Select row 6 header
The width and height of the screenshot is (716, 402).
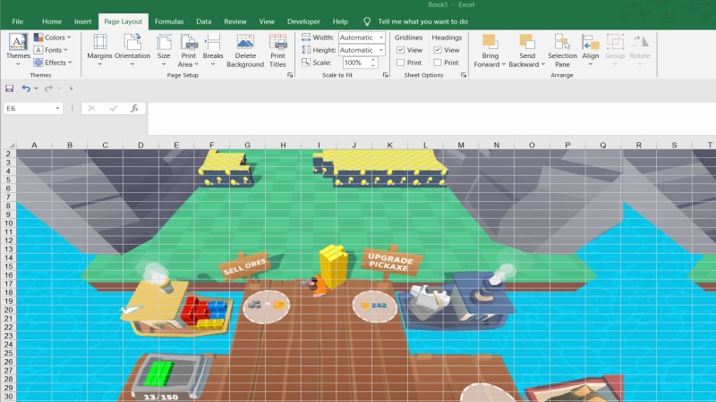pyautogui.click(x=8, y=188)
